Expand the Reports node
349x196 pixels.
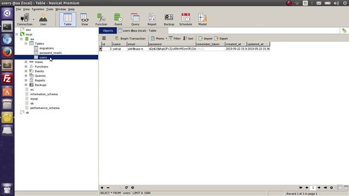[x=26, y=81]
